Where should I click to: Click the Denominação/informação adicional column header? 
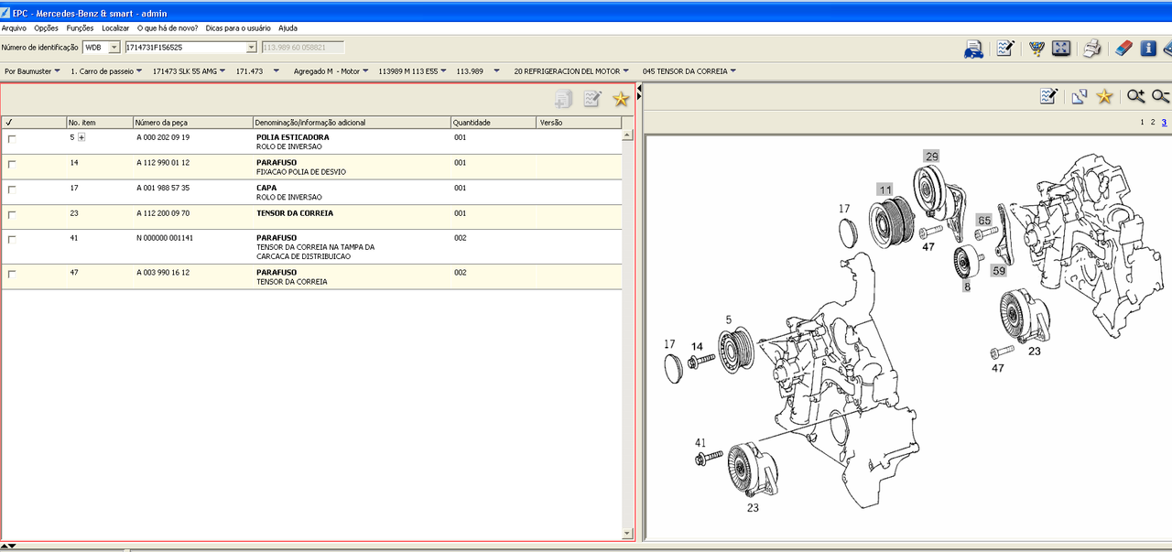click(x=352, y=122)
